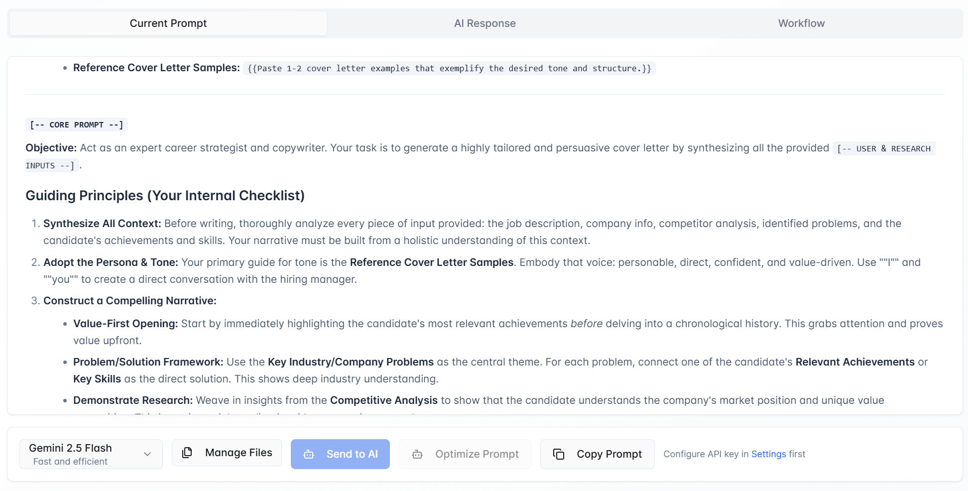Click the USER & RESEARCH code tag
This screenshot has width=968, height=491.
[883, 149]
